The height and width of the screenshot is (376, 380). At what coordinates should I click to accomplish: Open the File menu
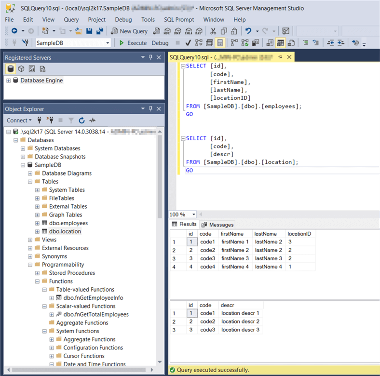tap(9, 20)
